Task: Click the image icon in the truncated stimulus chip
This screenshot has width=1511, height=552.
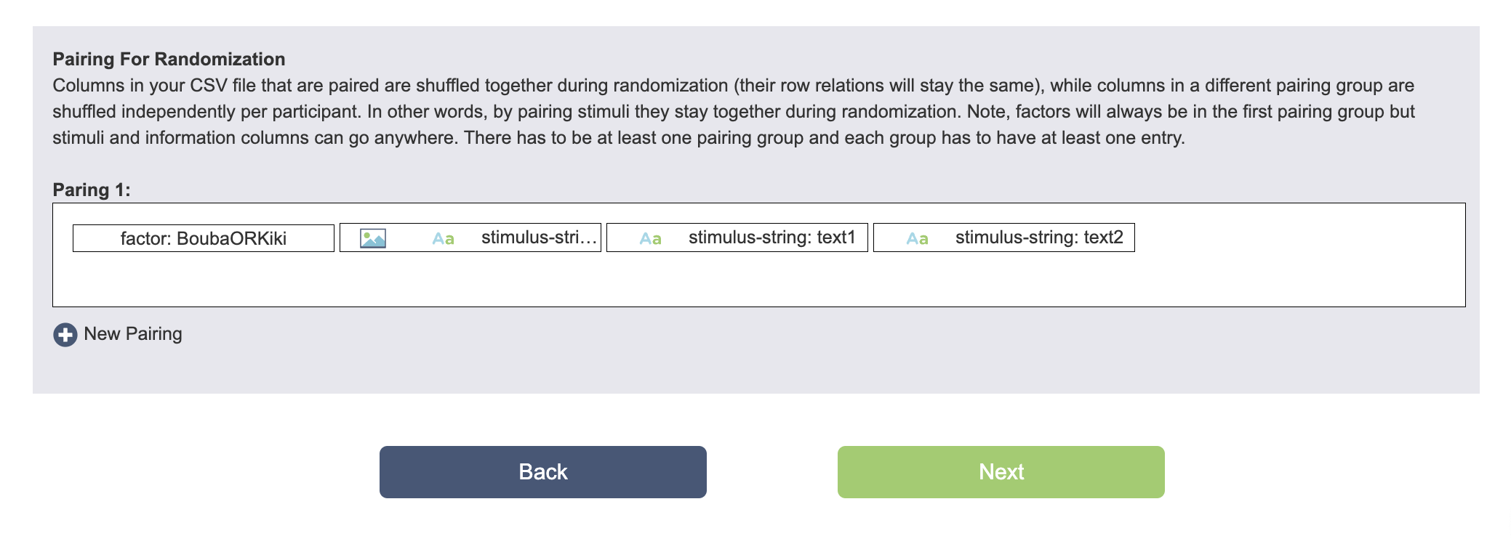Action: 373,238
